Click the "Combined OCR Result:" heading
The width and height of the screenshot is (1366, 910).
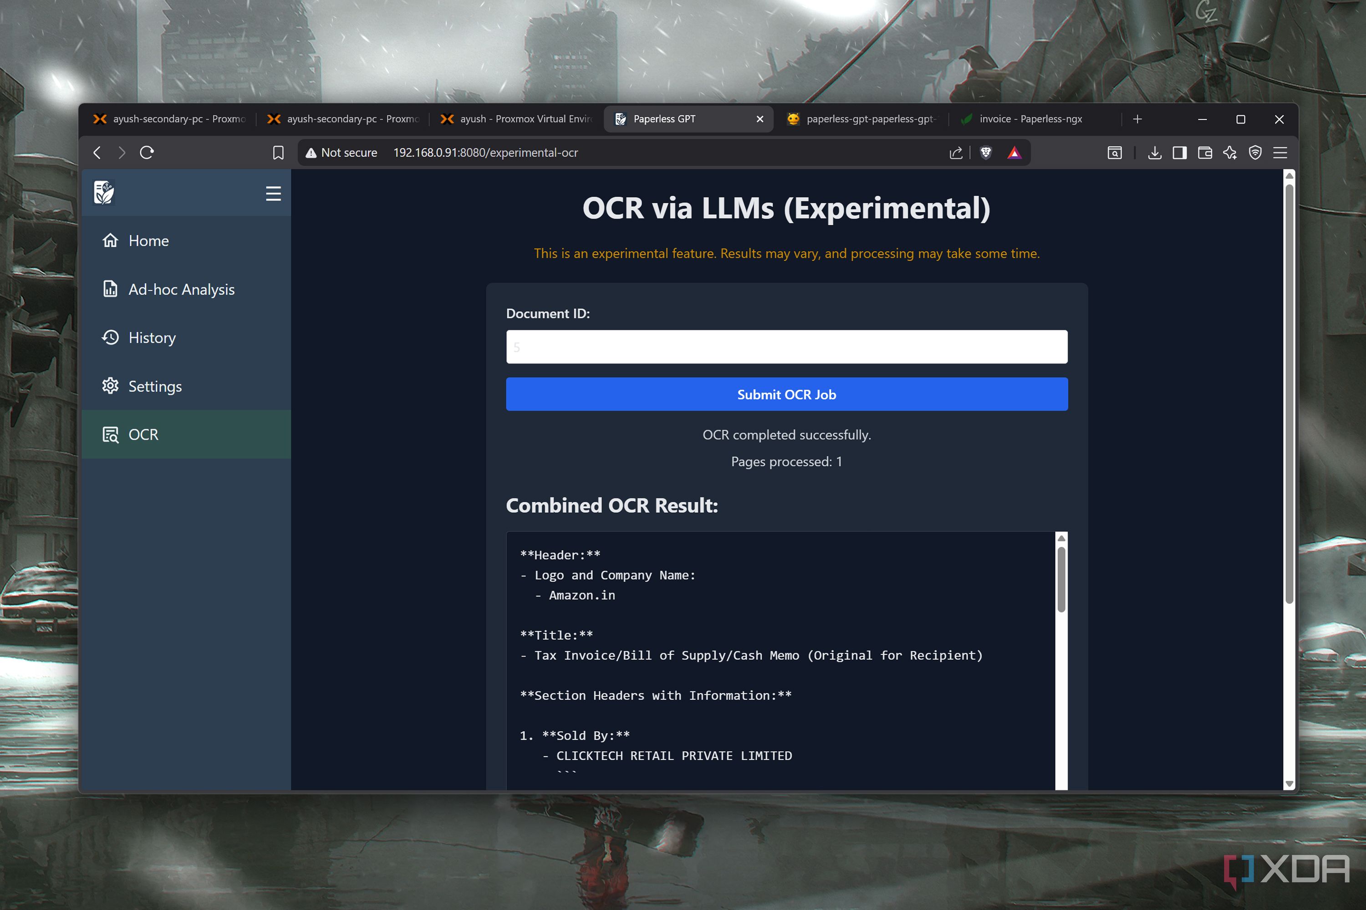(x=612, y=506)
